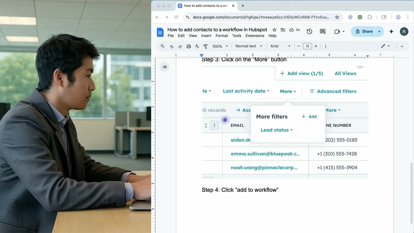Screen dimensions: 414x233
Task: Open the Normal text style dropdown
Action: pos(249,46)
